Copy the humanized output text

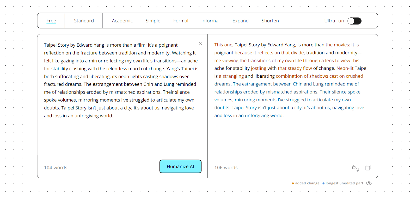(368, 168)
